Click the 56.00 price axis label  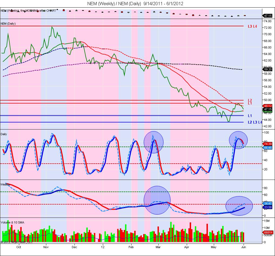(268, 80)
